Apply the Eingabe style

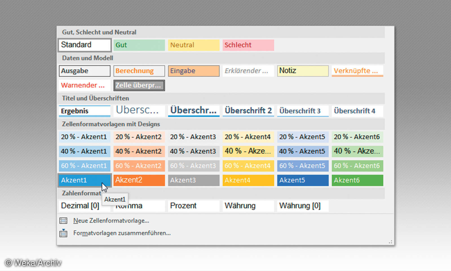[x=193, y=71]
